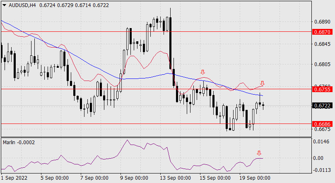Click the 1 Sep 2022 date label
This screenshot has width=335, height=183.
14,178
